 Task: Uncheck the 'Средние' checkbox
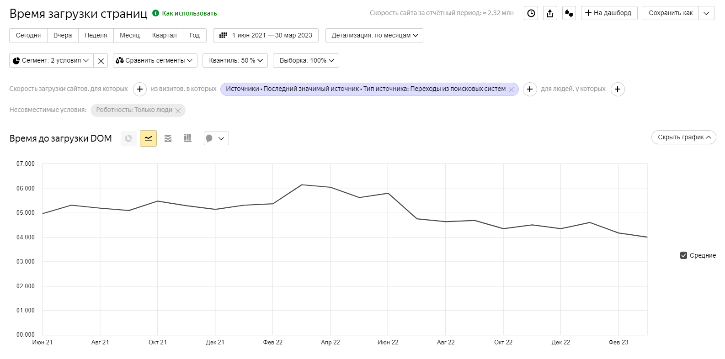tap(684, 255)
